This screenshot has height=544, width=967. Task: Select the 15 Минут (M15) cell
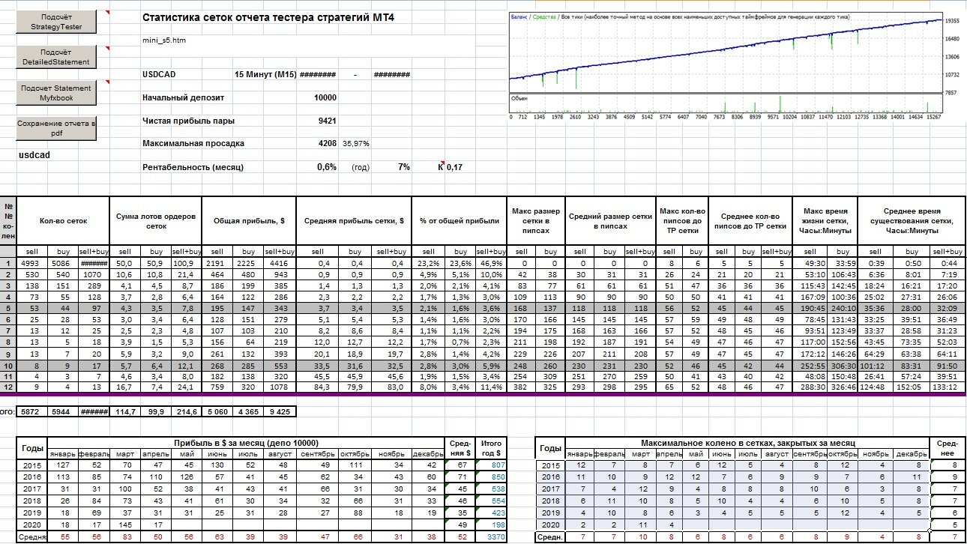(x=266, y=74)
